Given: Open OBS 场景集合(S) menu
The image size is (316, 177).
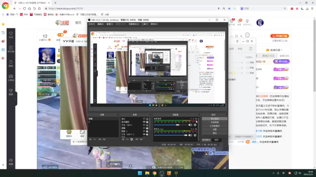Looking at the screenshot, I should pyautogui.click(x=134, y=24).
